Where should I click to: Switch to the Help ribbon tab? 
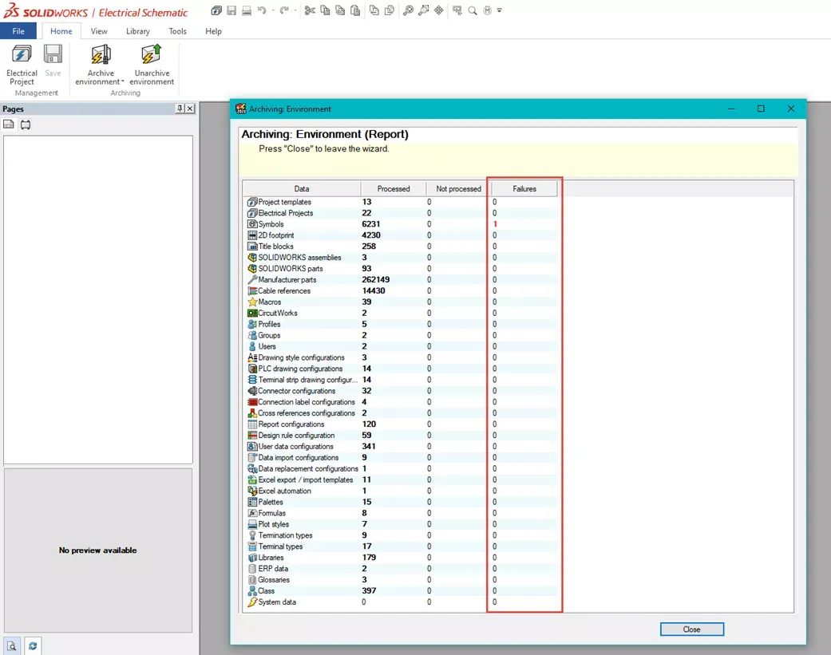coord(214,30)
